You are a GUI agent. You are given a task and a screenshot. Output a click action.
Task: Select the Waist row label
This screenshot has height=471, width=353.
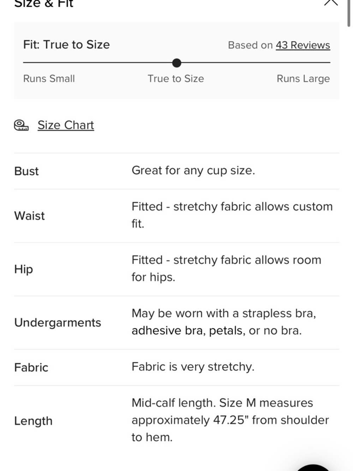30,216
